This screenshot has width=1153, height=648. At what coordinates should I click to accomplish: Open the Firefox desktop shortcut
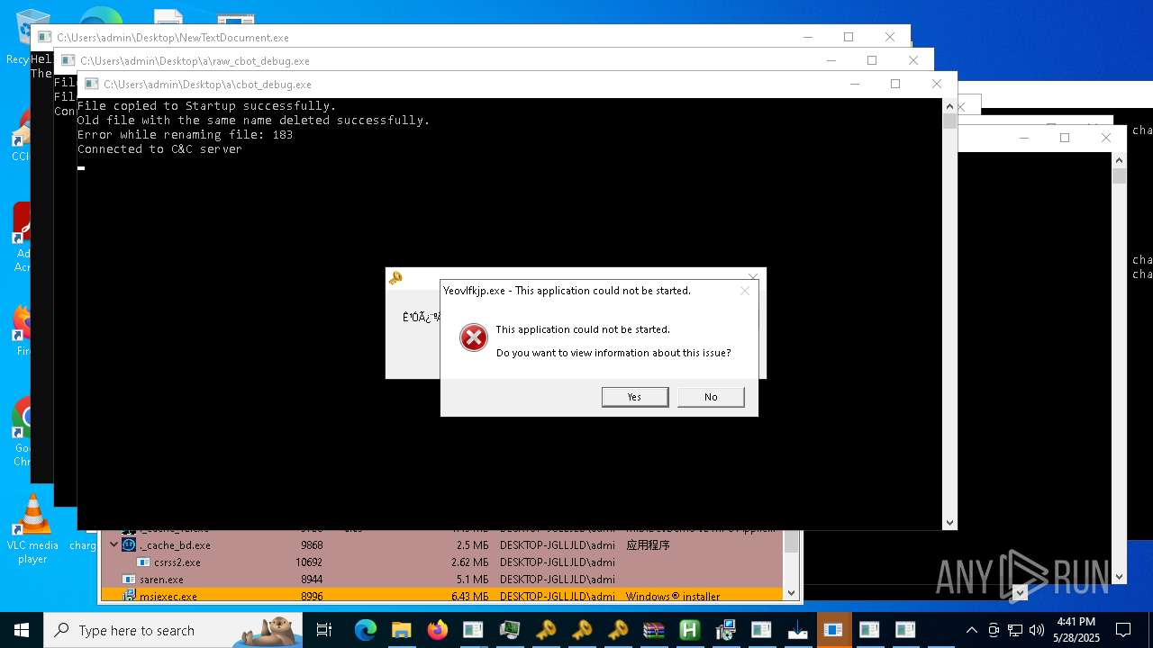[22, 330]
